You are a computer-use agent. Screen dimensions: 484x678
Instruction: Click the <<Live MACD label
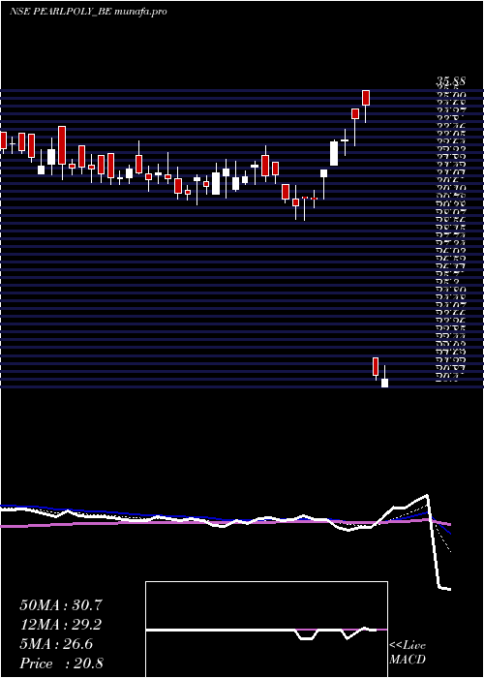coord(408,653)
